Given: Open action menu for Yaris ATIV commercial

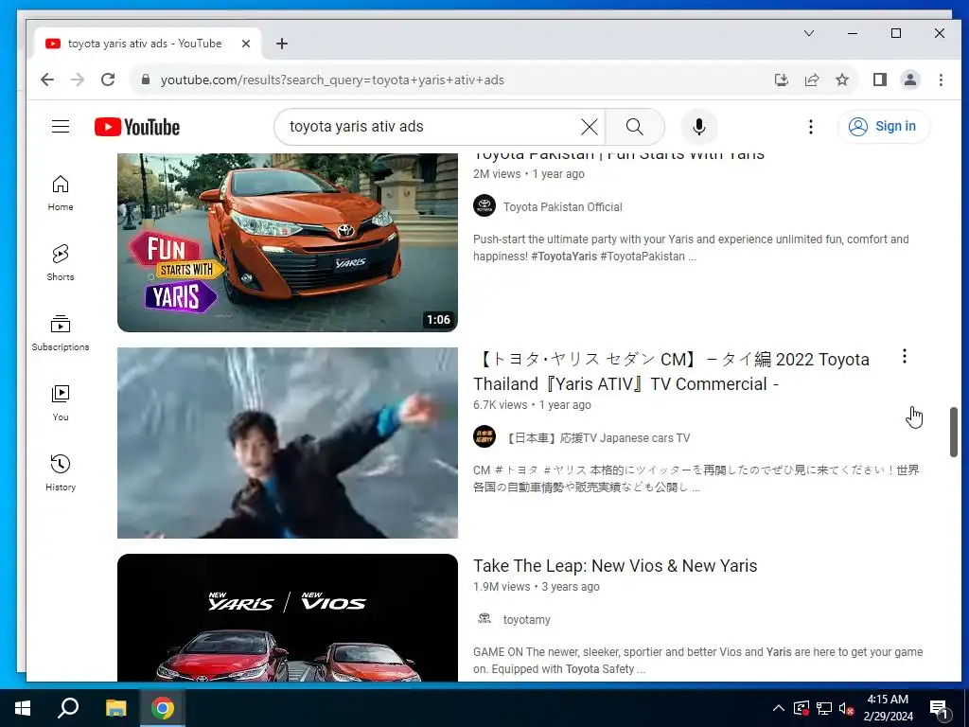Looking at the screenshot, I should coord(904,356).
